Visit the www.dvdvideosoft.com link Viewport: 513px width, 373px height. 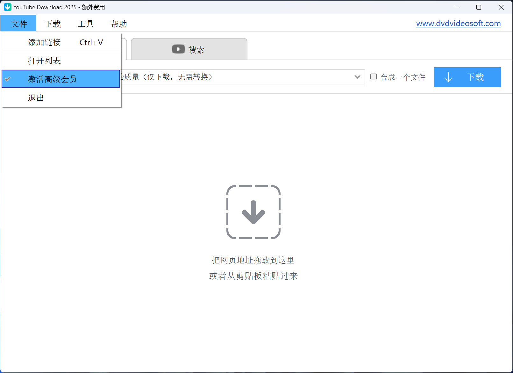pyautogui.click(x=458, y=24)
